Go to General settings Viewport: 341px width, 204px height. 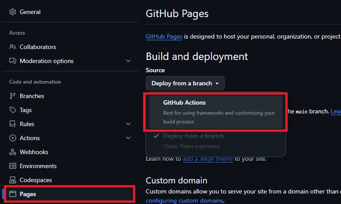click(x=30, y=12)
